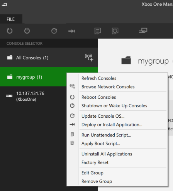Select Factory Reset from the context menu
Screen dimensions: 173x191
coord(95,162)
